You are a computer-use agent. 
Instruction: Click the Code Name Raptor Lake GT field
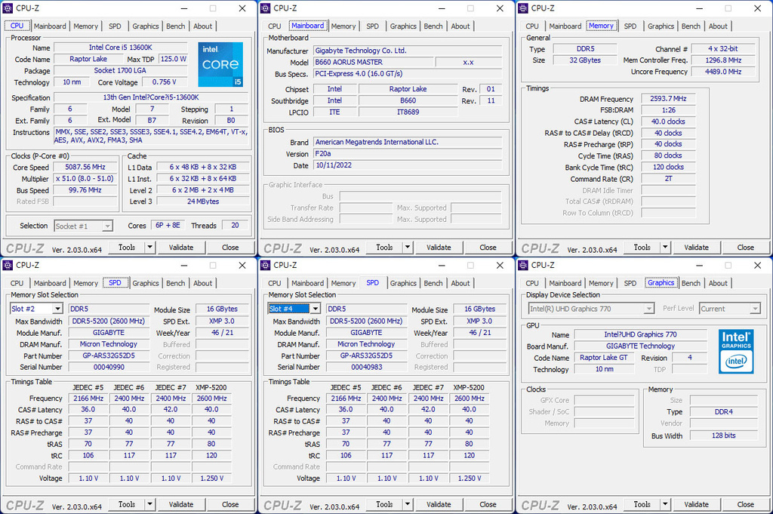(x=603, y=357)
